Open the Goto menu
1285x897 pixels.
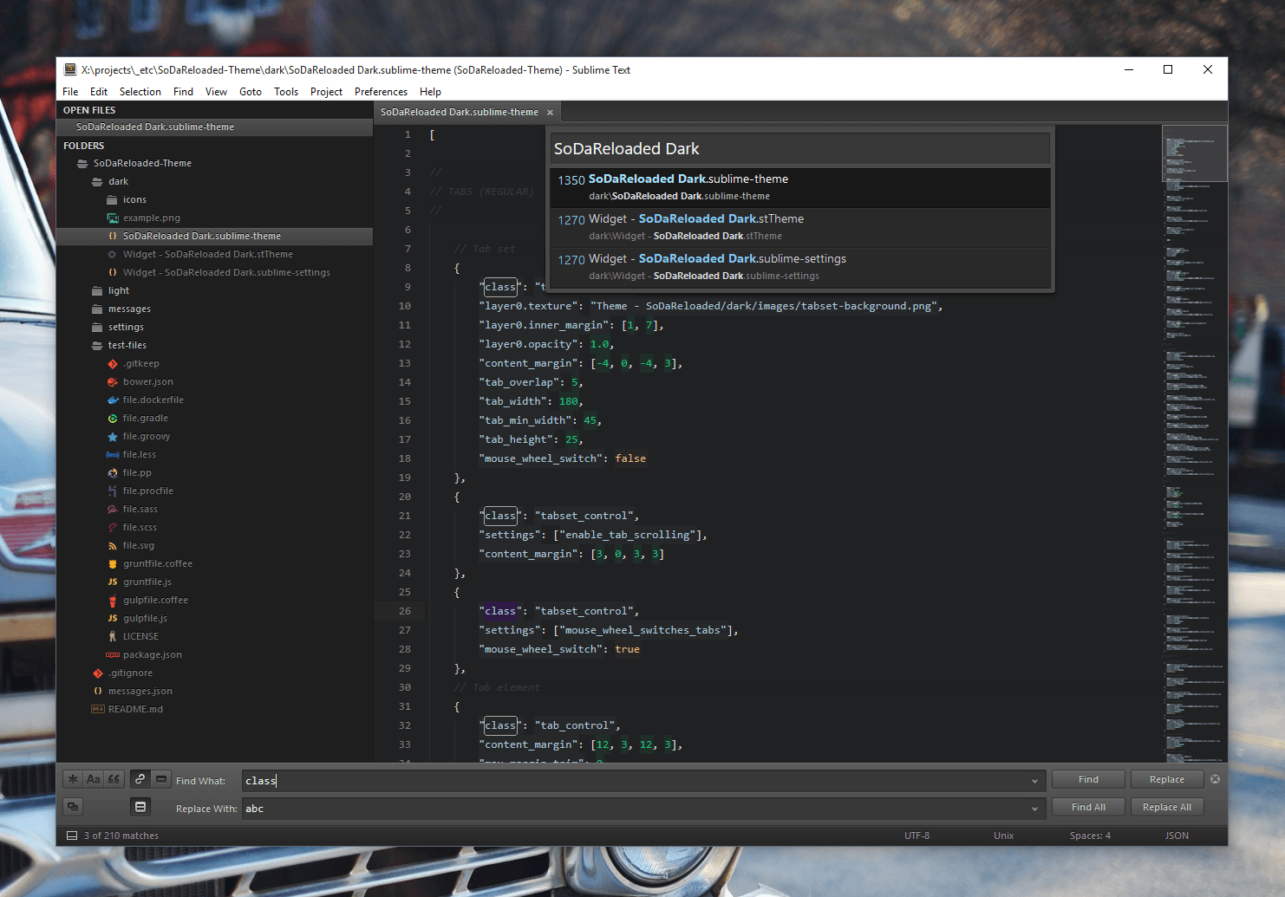tap(251, 92)
